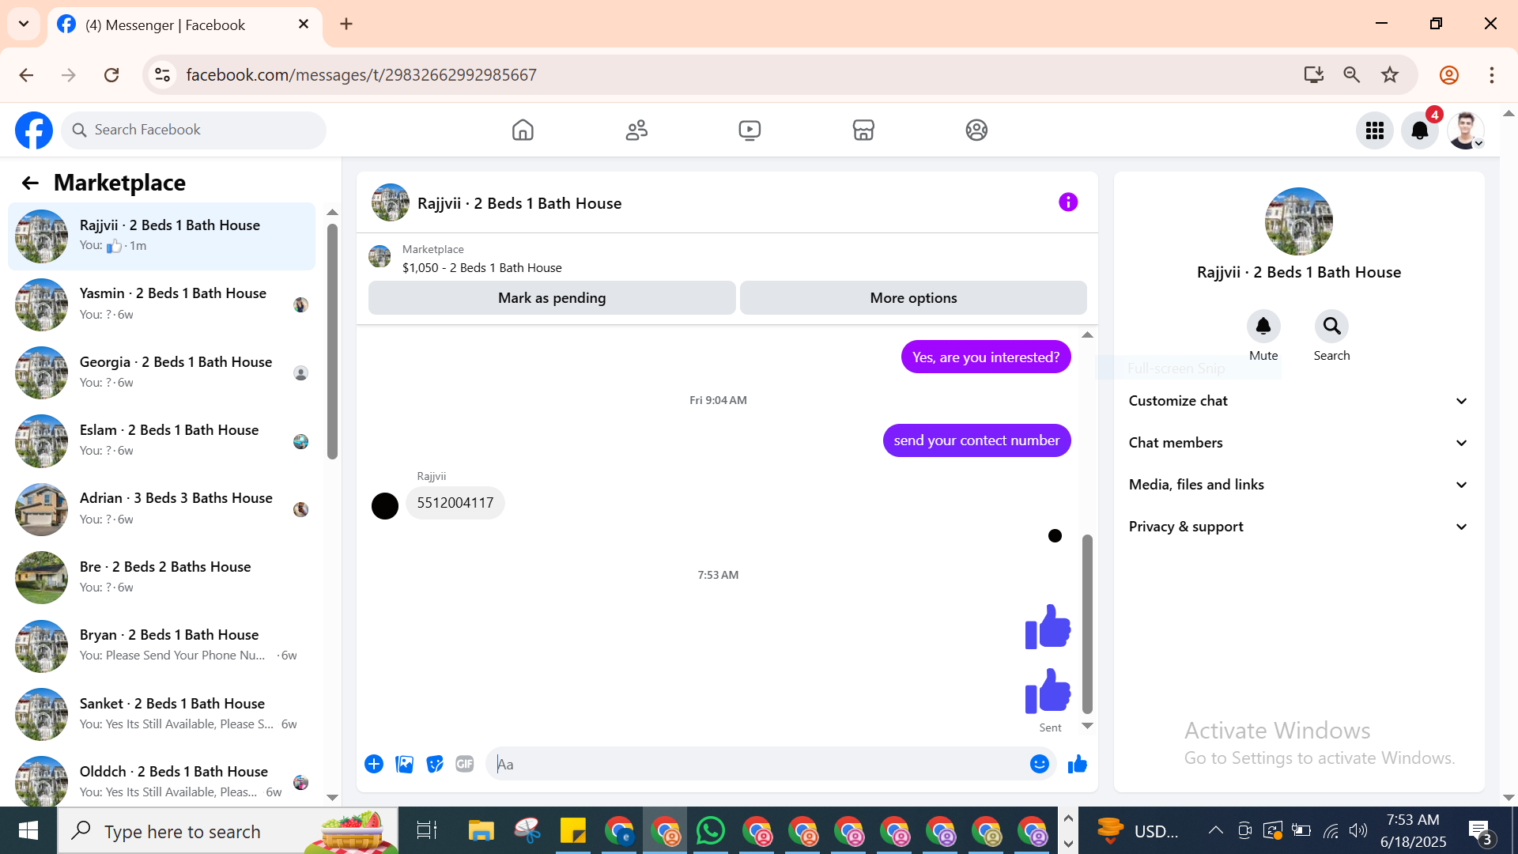The image size is (1518, 854).
Task: Expand the Chat members section
Action: tap(1298, 443)
